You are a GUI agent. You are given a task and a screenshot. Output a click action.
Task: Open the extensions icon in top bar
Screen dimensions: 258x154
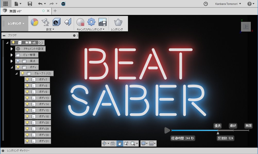click(63, 4)
